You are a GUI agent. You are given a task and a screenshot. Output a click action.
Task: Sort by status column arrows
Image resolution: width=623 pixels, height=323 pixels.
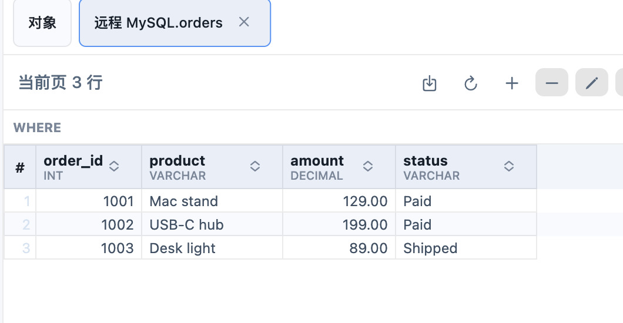509,166
